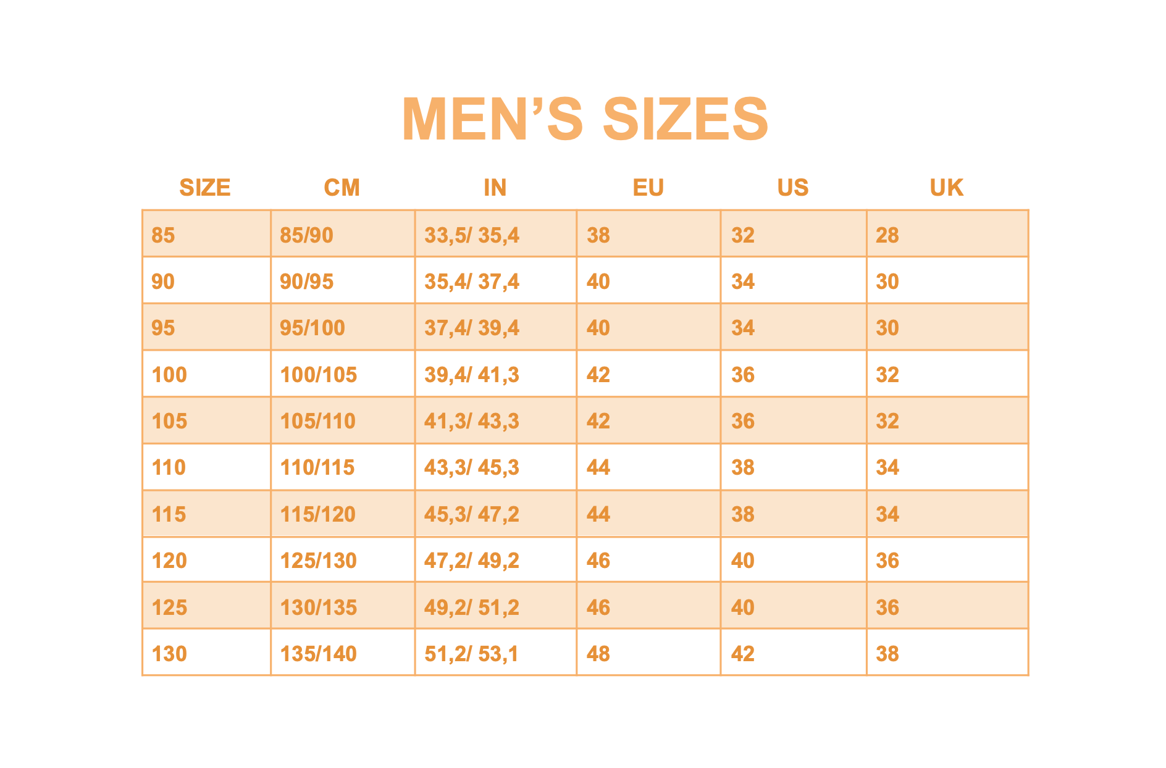Click the IN column header
Viewport: 1166px width, 768px height.
tap(495, 188)
